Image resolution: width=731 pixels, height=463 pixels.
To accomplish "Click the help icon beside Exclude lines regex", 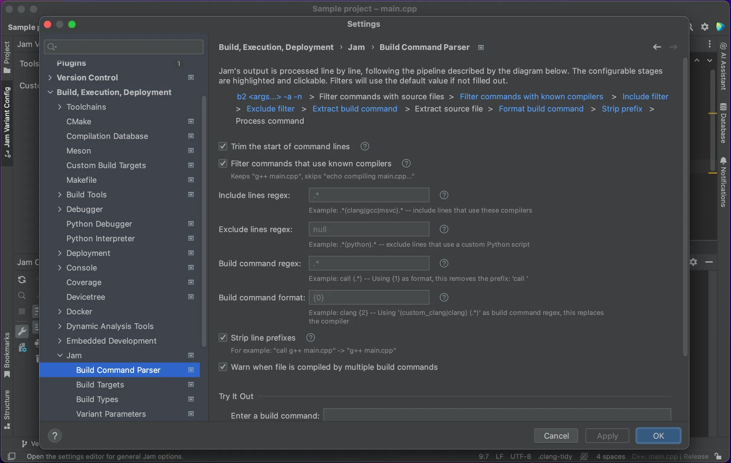I will [444, 229].
